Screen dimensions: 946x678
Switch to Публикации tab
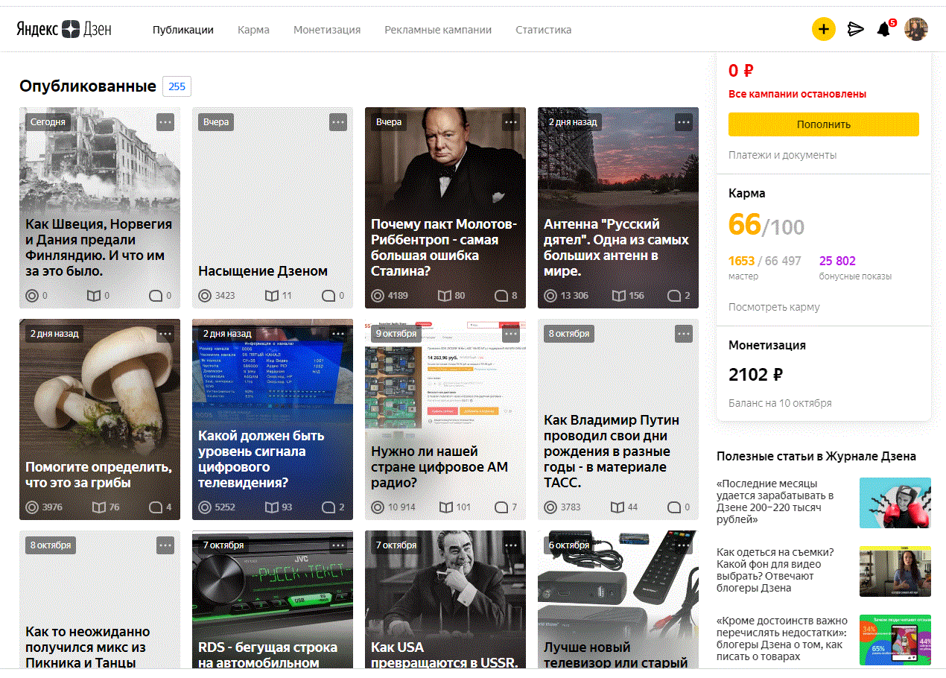click(x=183, y=30)
